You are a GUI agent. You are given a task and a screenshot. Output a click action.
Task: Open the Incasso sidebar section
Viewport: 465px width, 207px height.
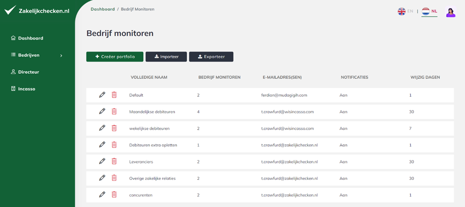(x=23, y=89)
